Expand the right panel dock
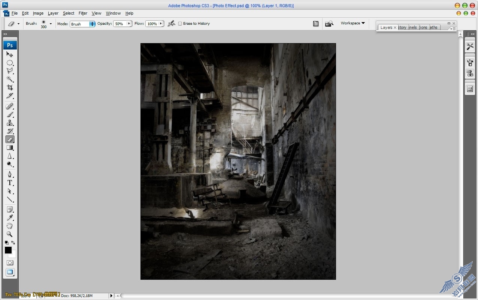Screen dimensions: 478x300 click(472, 34)
